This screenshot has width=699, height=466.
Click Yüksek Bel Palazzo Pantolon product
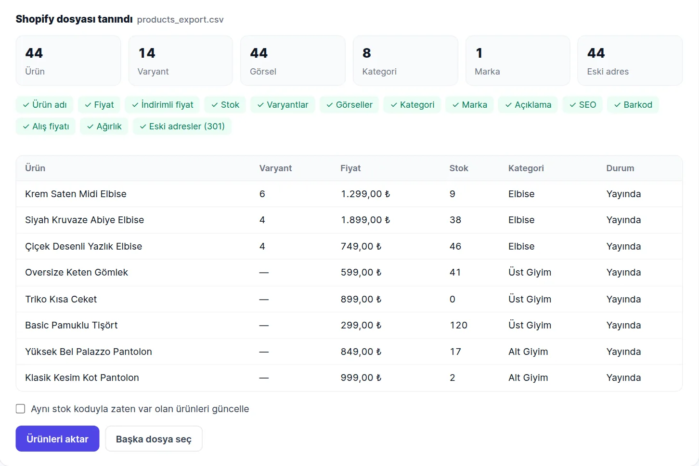click(x=89, y=352)
